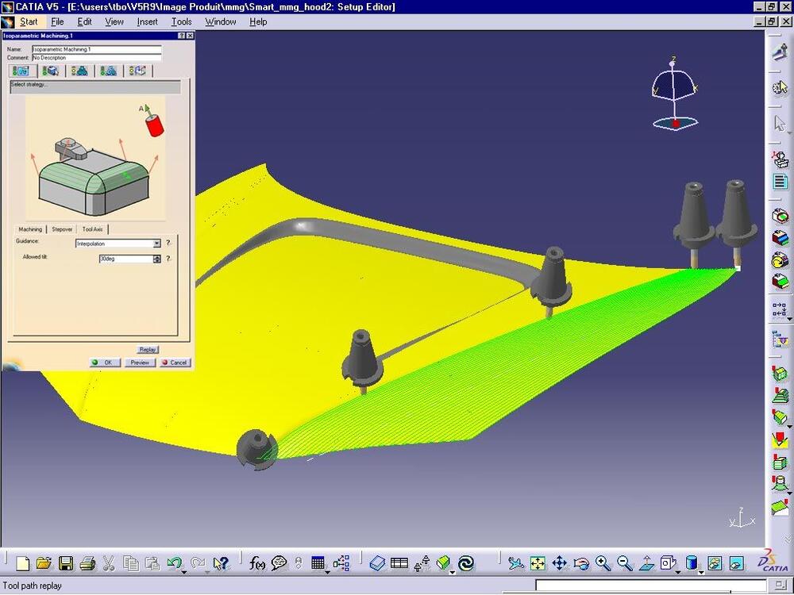This screenshot has height=595, width=794.
Task: Click the help question mark beside Allowed tilt
Action: (168, 259)
